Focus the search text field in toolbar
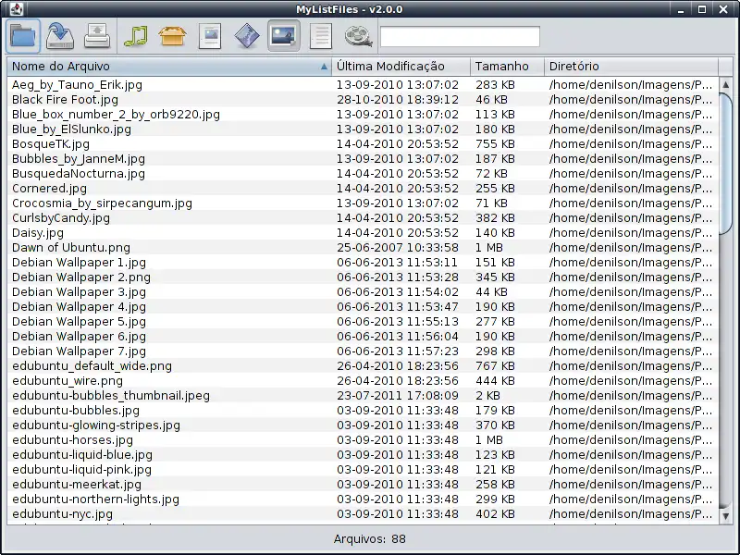Screen dimensions: 740x555 tap(460, 36)
